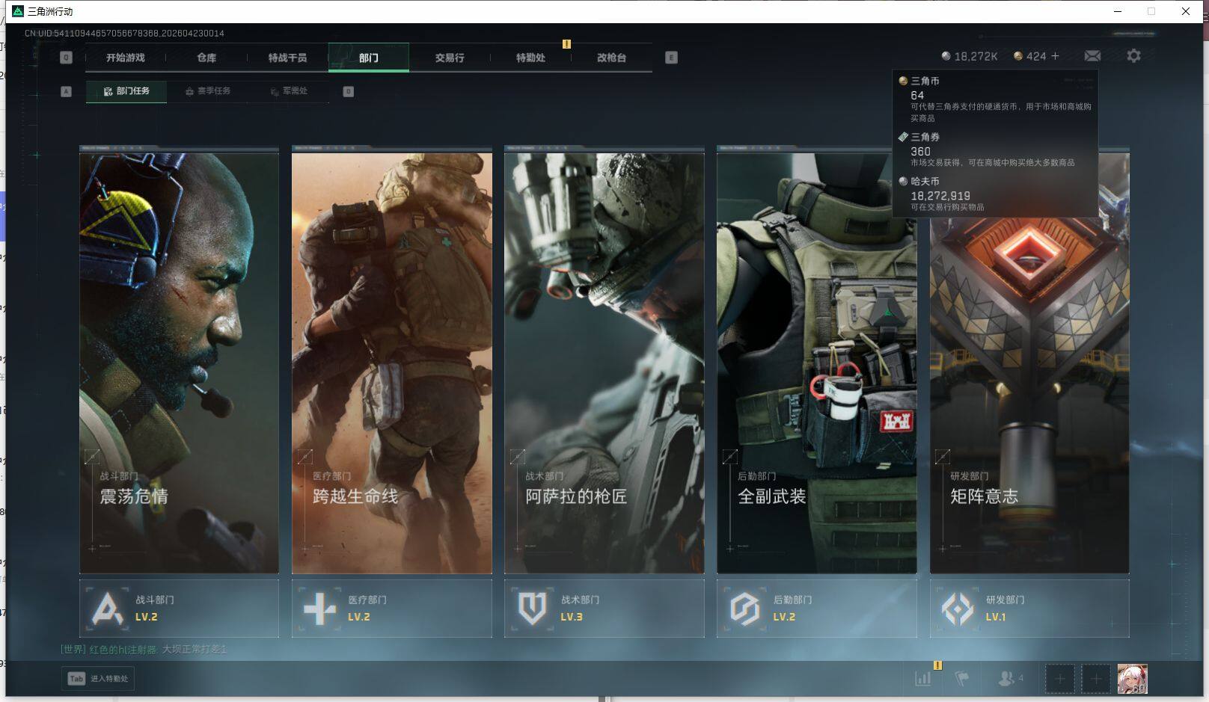This screenshot has width=1209, height=702.
Task: Click the 开始游戏 tab
Action: (125, 58)
